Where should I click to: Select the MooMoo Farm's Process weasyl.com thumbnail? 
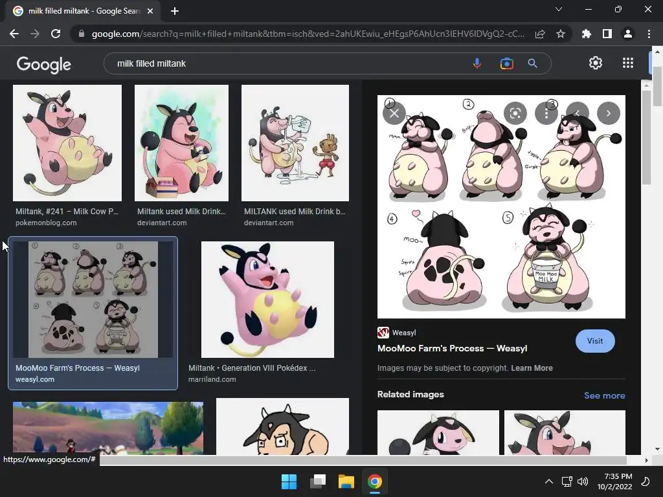click(93, 300)
